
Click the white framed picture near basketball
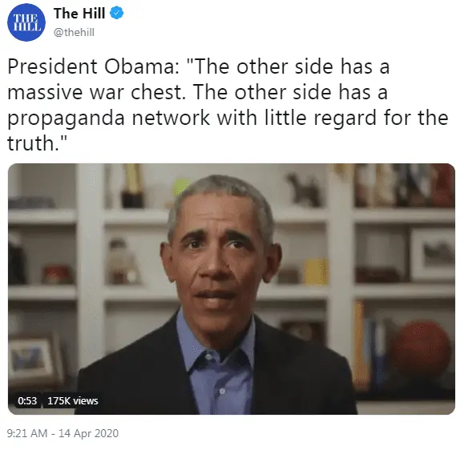point(433,255)
